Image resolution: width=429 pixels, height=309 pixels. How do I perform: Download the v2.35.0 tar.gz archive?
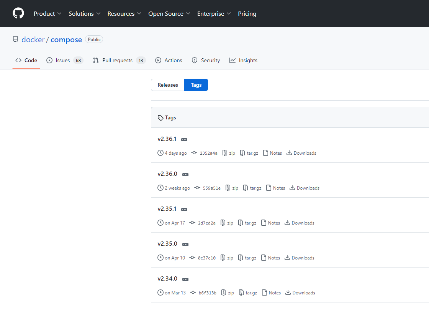click(x=247, y=258)
